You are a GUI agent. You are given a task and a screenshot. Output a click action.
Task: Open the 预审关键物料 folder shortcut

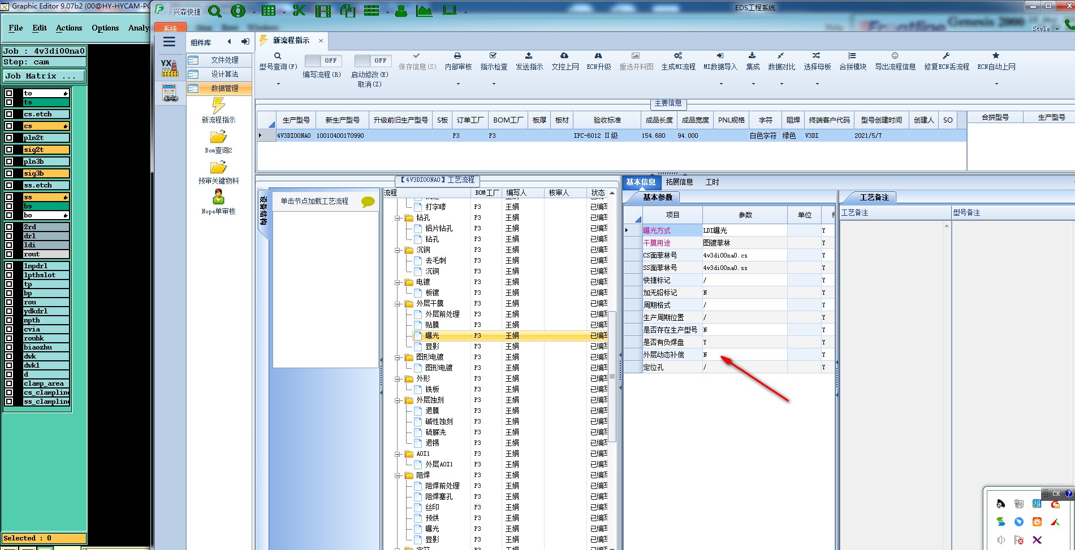click(x=218, y=173)
